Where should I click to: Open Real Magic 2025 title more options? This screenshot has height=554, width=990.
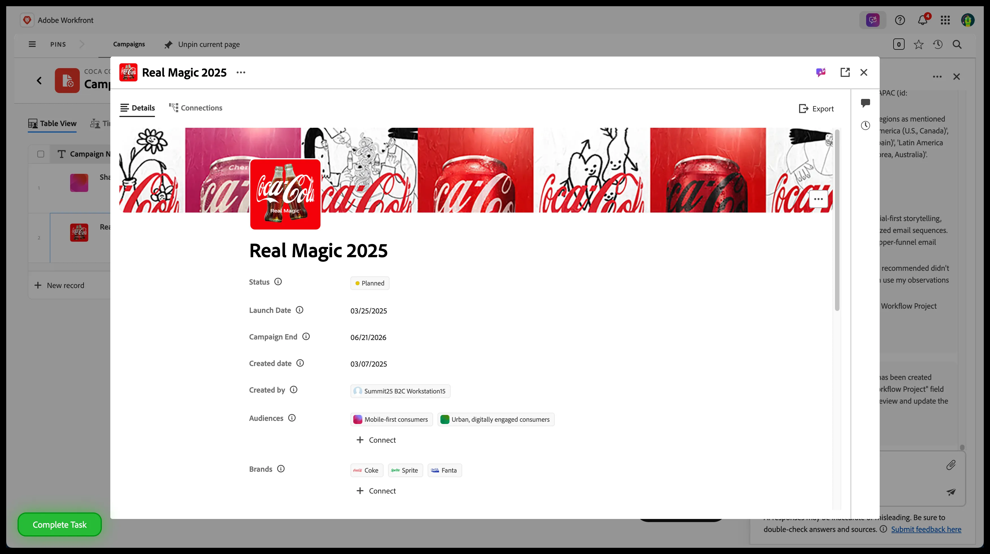241,73
